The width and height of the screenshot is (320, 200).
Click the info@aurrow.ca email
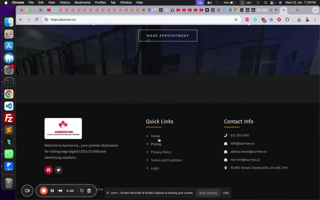pyautogui.click(x=242, y=143)
